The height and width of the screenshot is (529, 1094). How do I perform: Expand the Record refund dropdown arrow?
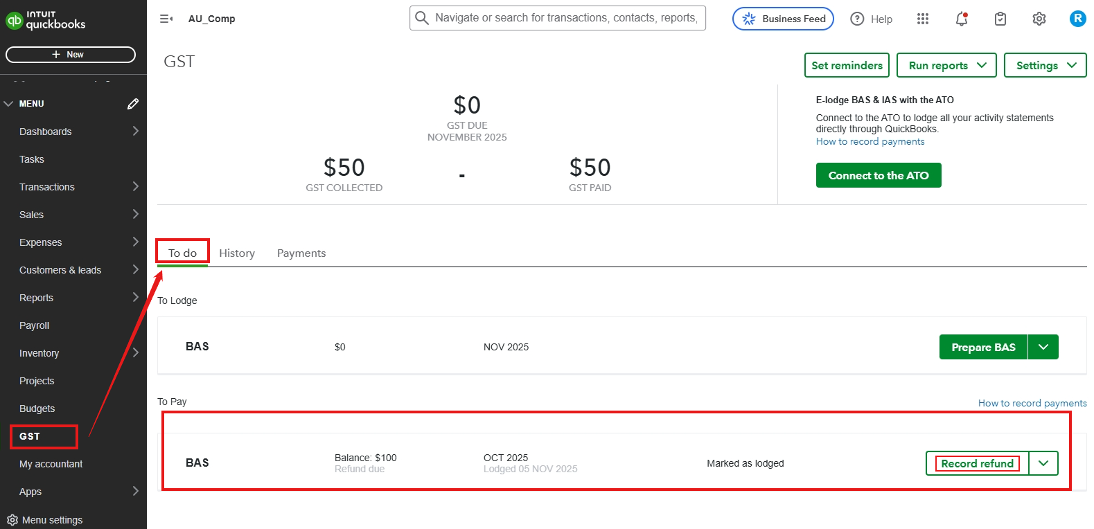tap(1043, 463)
